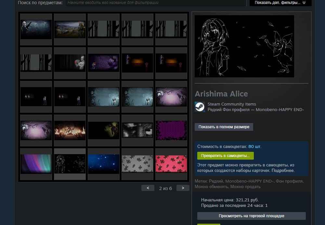Click 'Просмотреть на торговой площадке' button

(x=252, y=216)
